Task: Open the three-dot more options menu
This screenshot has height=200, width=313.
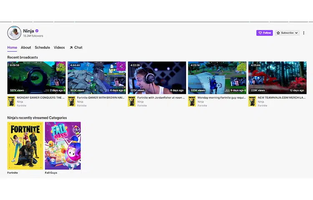Action: 304,33
